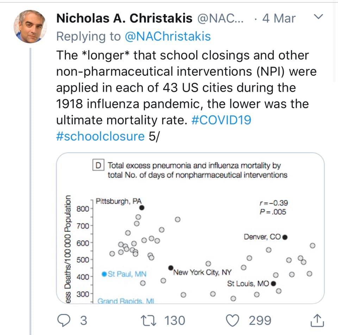Open the more options arrow beside the date
338x335 pixels.
pos(319,16)
